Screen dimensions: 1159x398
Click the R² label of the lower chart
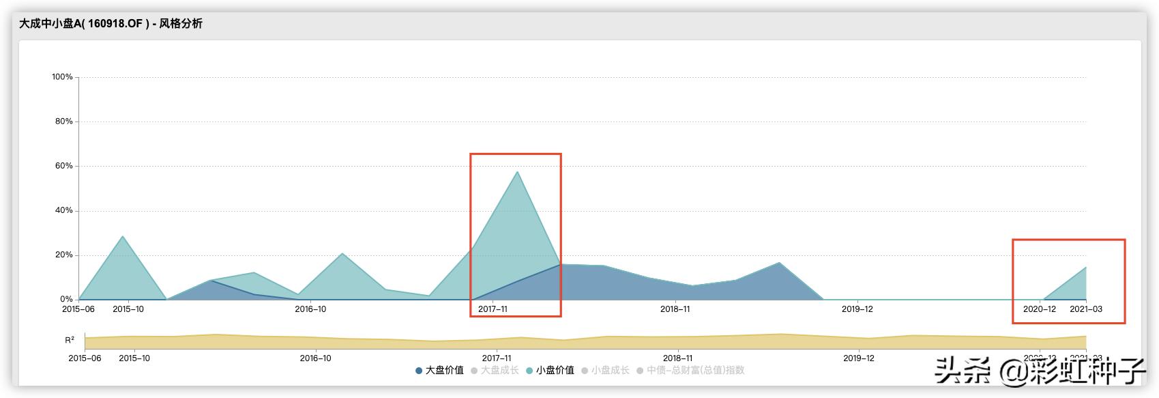tap(70, 339)
